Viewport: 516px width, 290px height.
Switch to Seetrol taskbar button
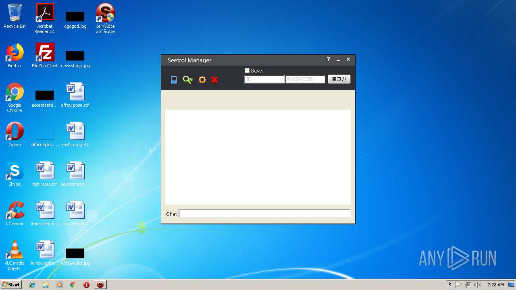coord(100,285)
